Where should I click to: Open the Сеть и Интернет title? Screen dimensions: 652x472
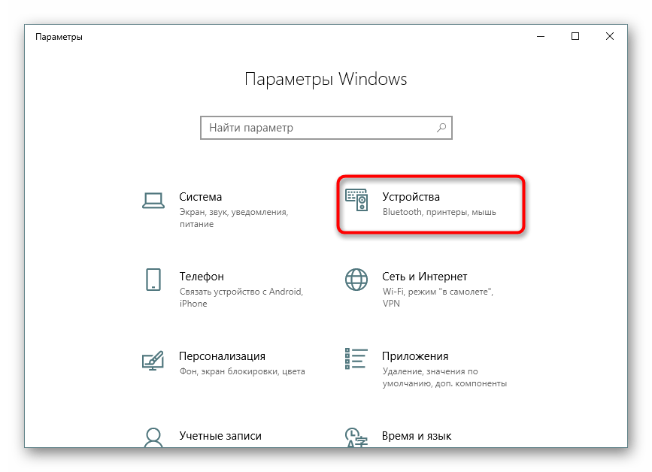(425, 277)
